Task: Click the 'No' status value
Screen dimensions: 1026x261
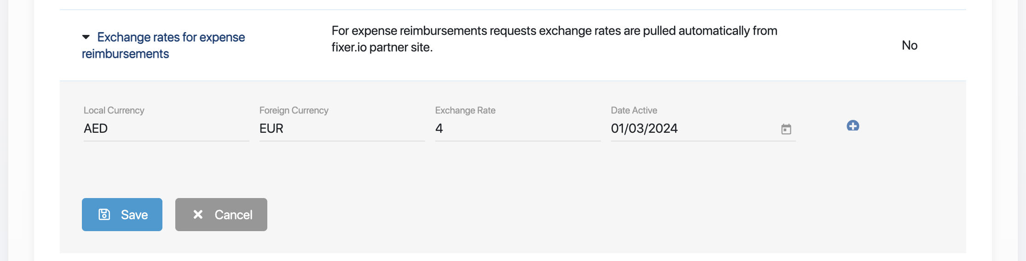Action: [x=909, y=45]
